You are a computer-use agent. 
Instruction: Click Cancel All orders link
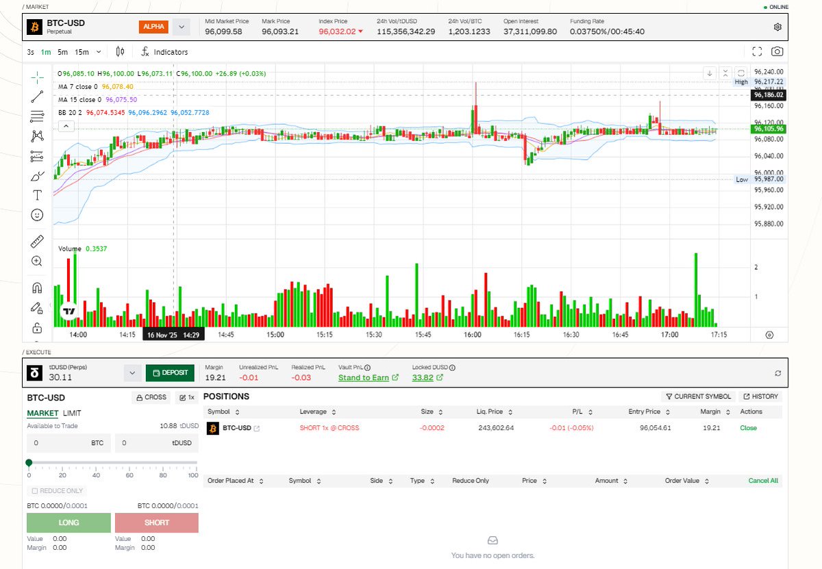(763, 481)
